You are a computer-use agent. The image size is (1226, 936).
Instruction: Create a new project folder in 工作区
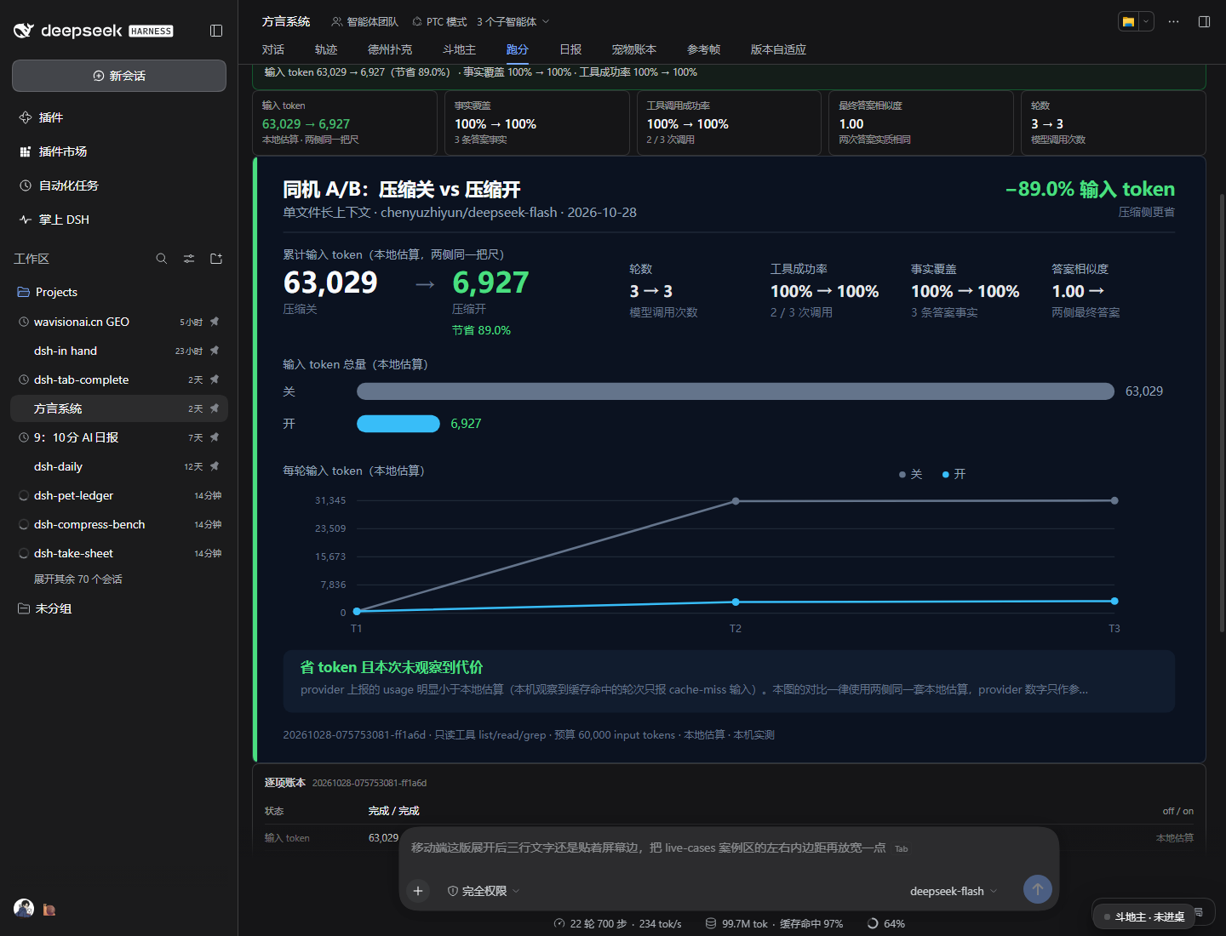216,259
